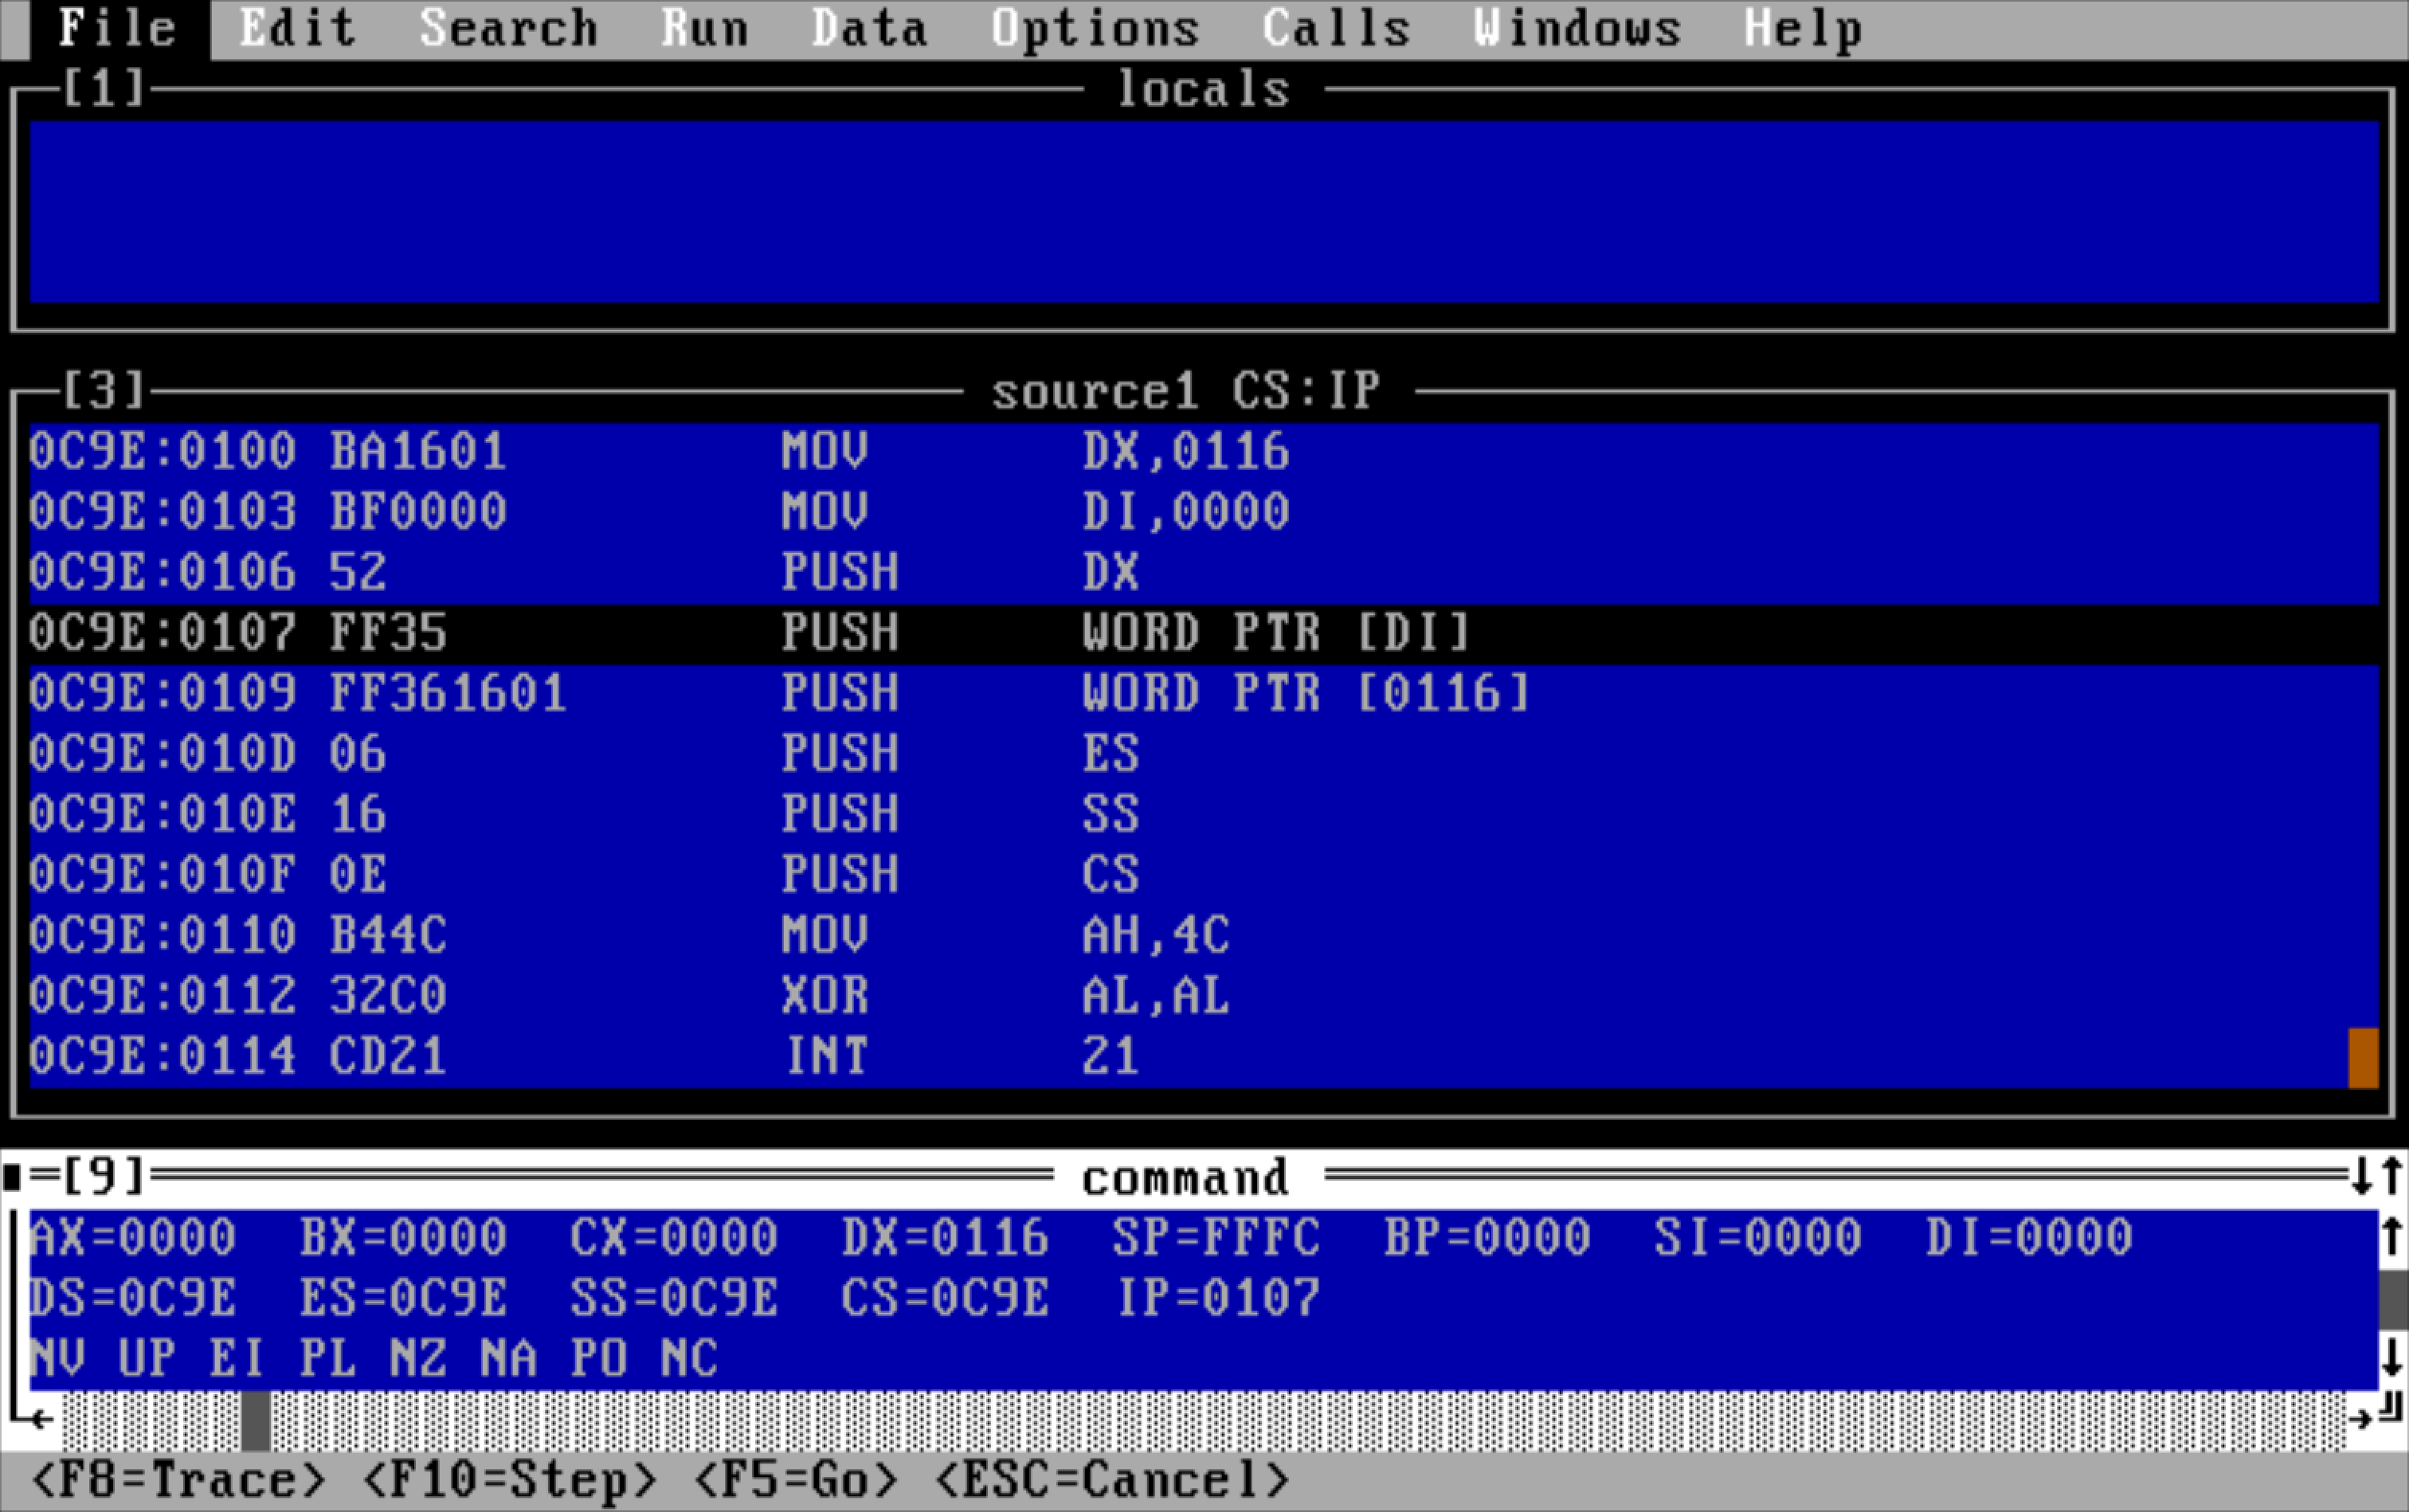Click the F10=Step button in status bar
Viewport: 2409px width, 1512px height.
click(x=509, y=1480)
